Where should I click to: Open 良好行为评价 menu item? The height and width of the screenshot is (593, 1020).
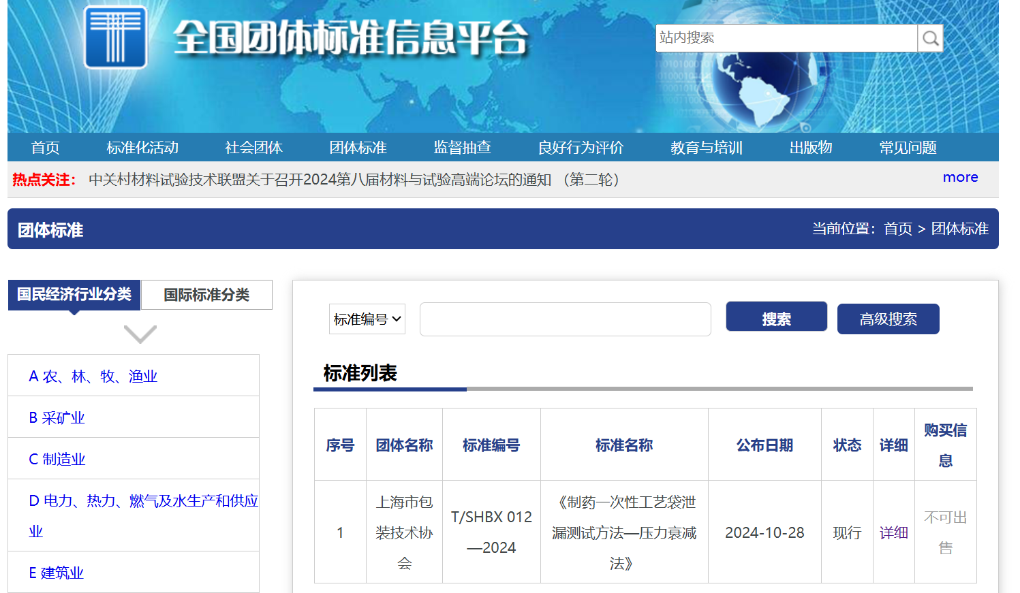tap(581, 147)
